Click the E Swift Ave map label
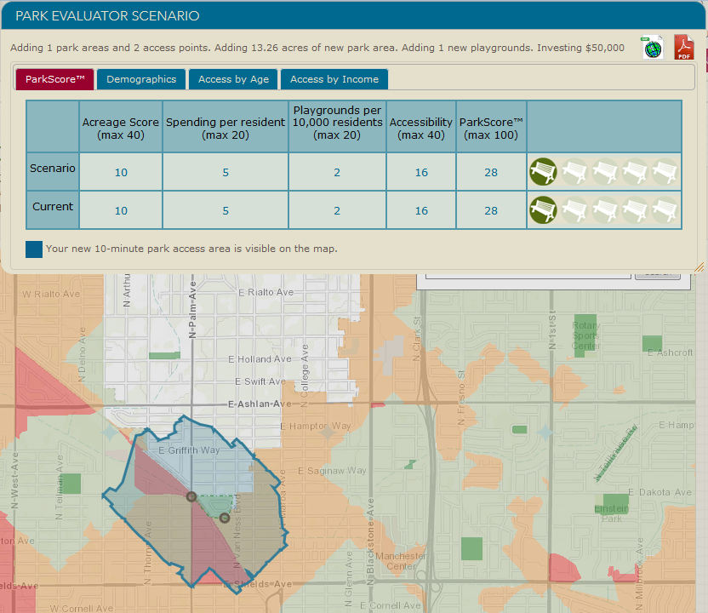 point(260,381)
